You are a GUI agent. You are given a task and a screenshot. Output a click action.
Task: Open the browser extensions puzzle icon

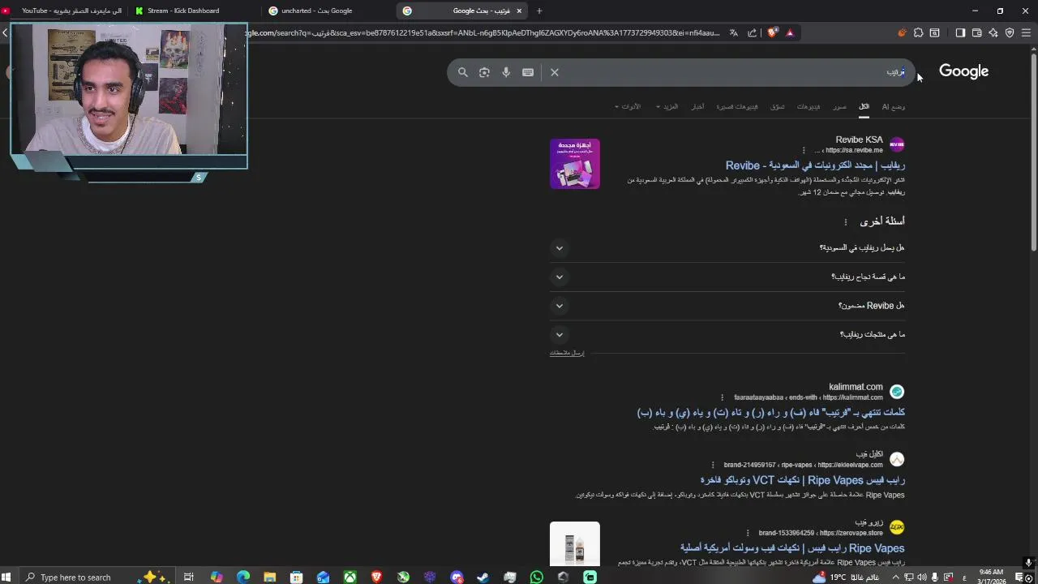click(918, 32)
